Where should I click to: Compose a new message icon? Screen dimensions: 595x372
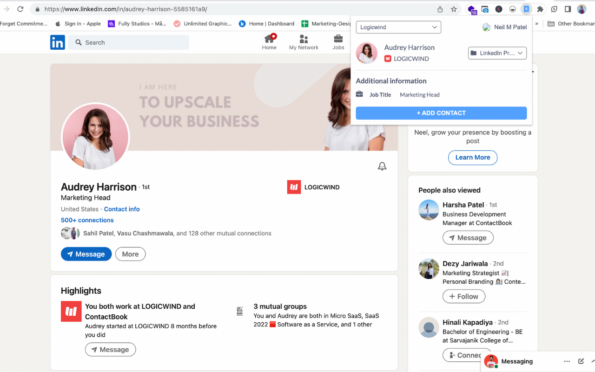coord(581,361)
